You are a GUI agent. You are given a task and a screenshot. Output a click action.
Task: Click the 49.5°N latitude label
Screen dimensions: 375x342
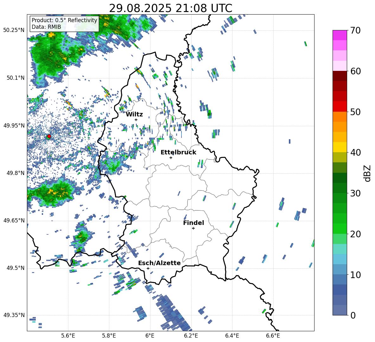(15, 268)
